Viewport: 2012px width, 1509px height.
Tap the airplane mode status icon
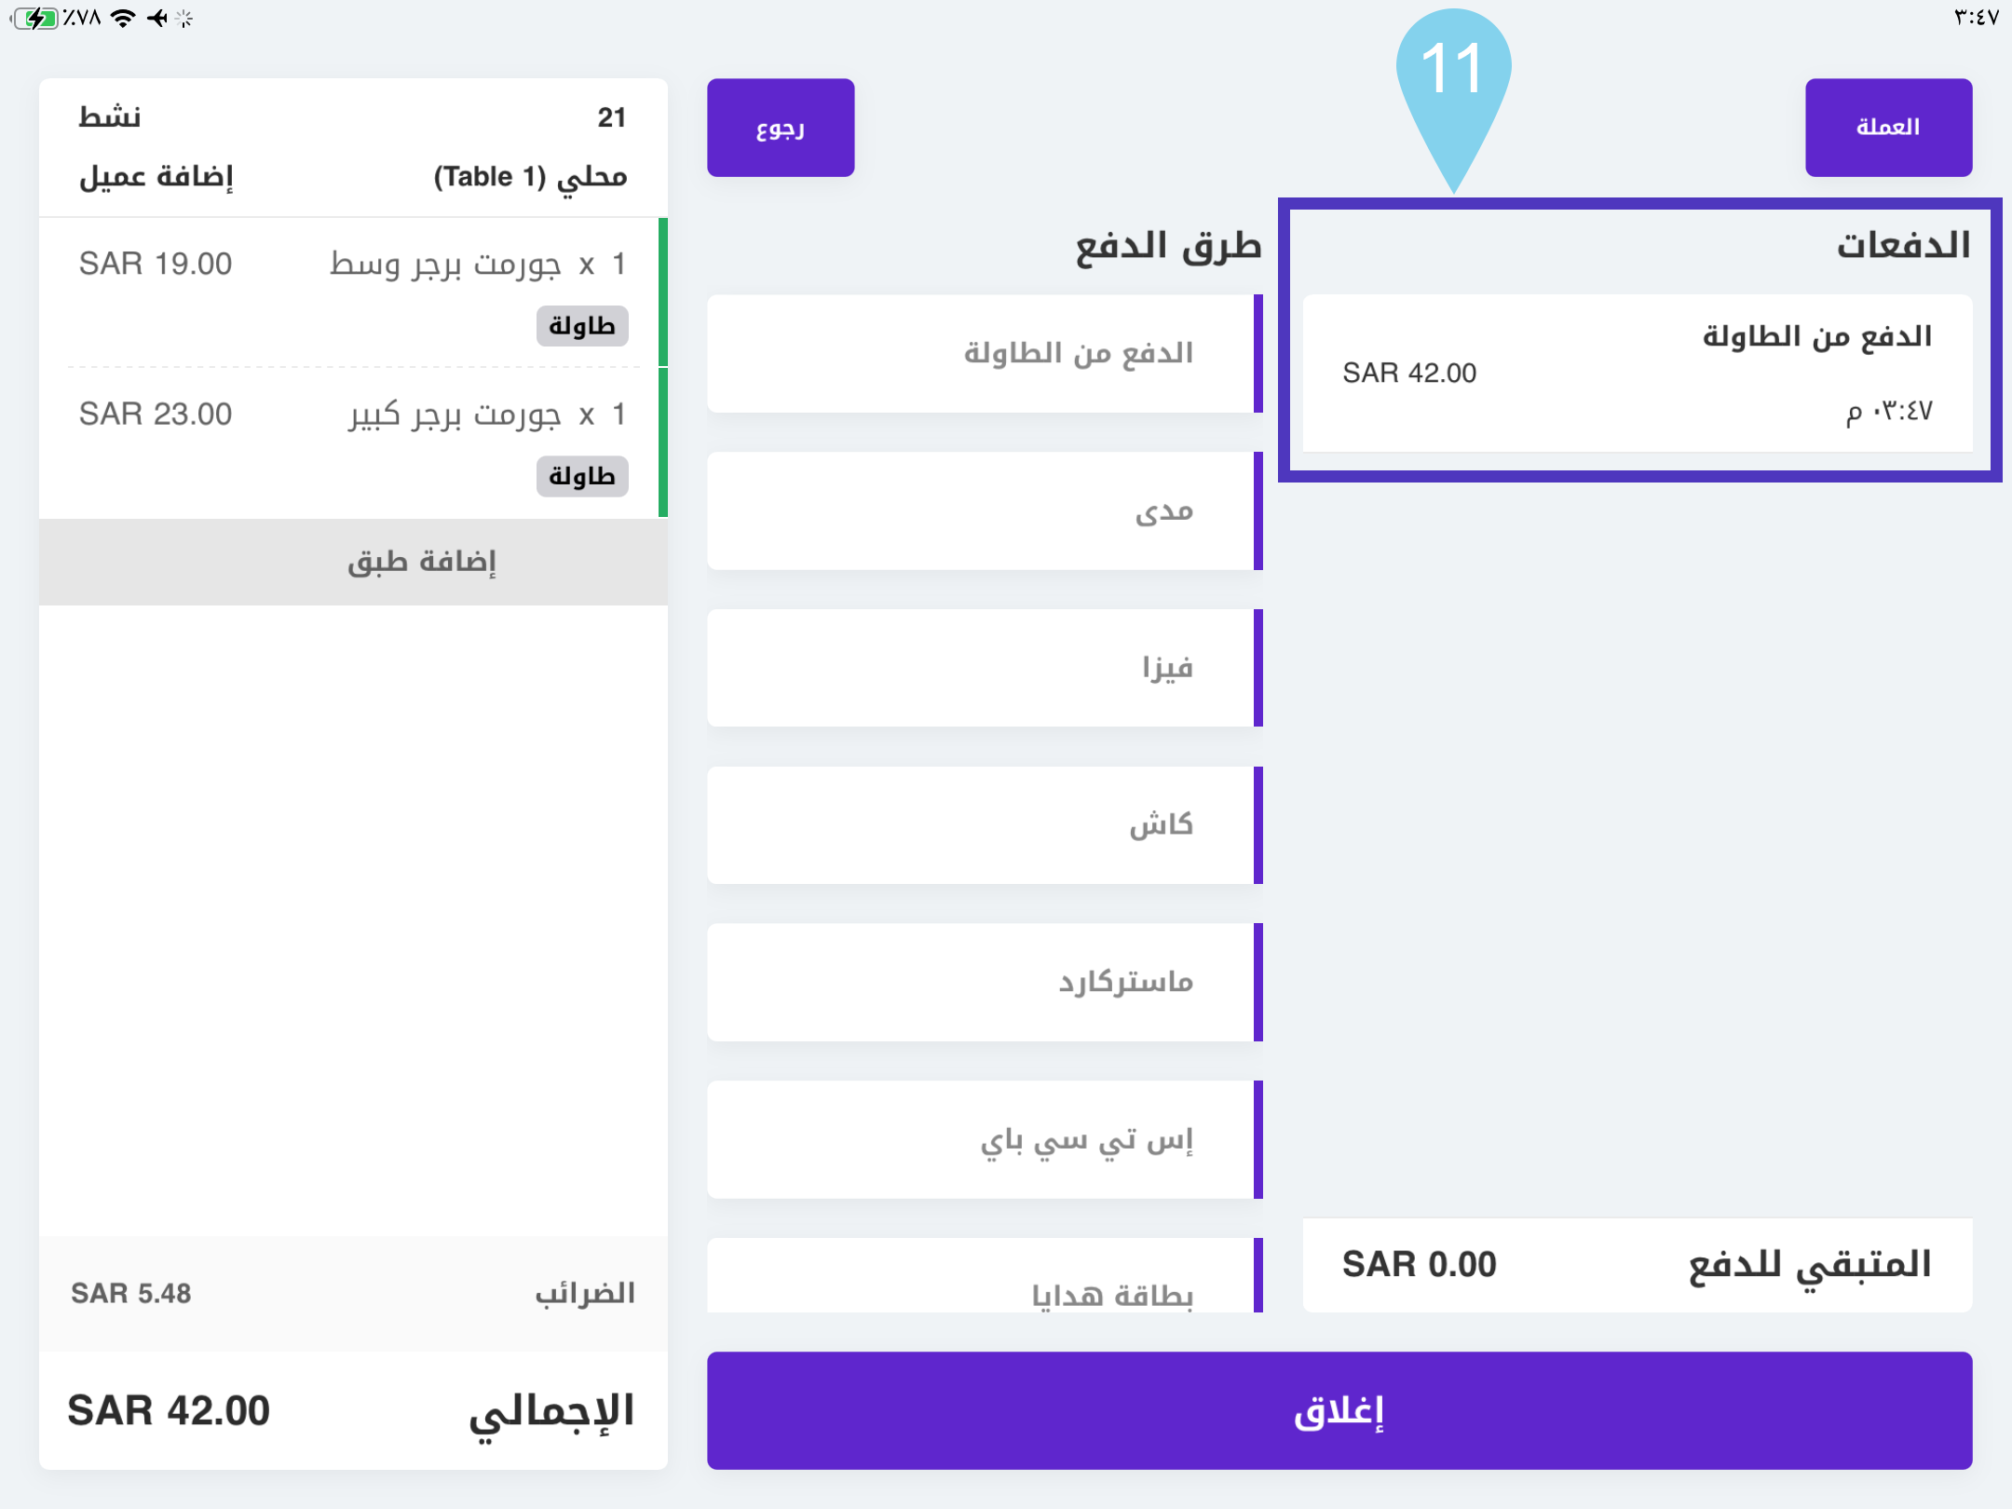point(157,18)
